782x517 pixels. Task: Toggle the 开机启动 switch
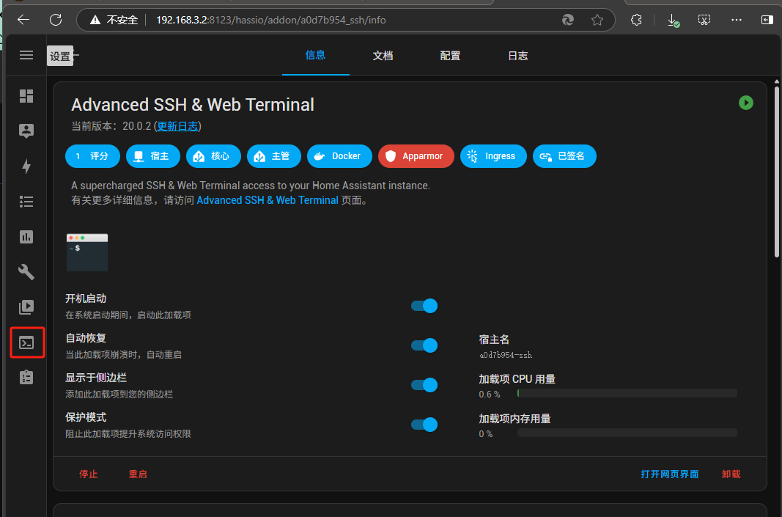pos(424,306)
